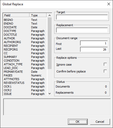
Task: Click the Cancel button
Action: (100, 122)
